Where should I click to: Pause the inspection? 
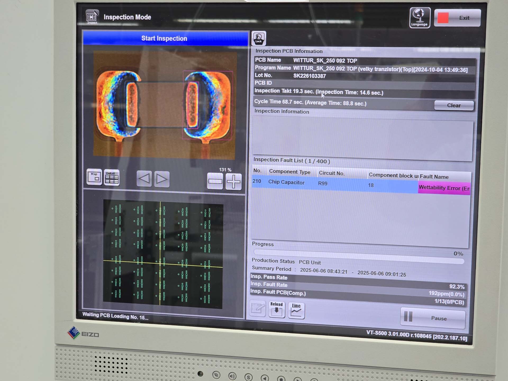coord(433,318)
